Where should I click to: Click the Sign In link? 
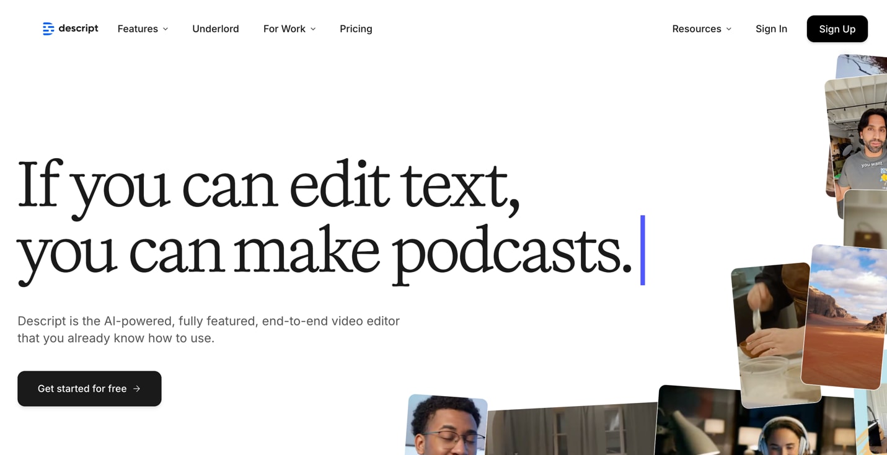[x=771, y=29]
